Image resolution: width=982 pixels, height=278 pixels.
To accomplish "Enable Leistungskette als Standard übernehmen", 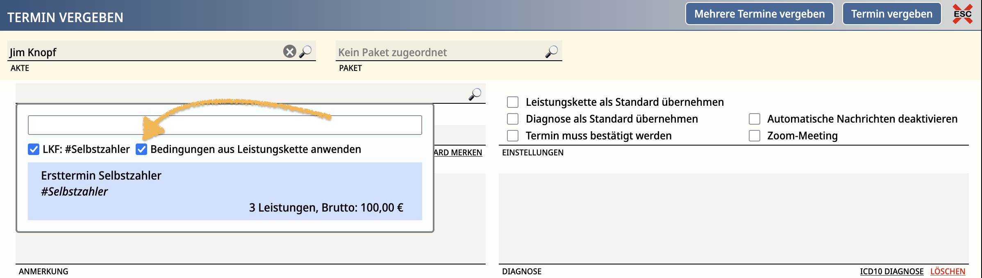I will pyautogui.click(x=513, y=102).
